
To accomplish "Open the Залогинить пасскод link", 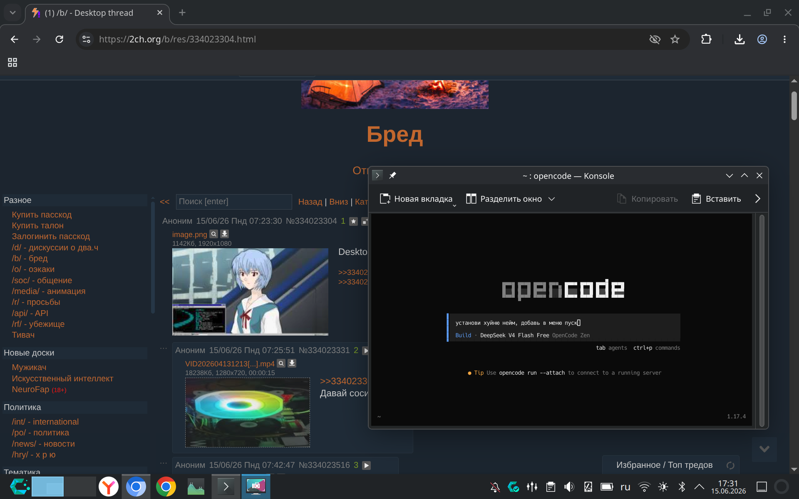I will click(x=51, y=236).
